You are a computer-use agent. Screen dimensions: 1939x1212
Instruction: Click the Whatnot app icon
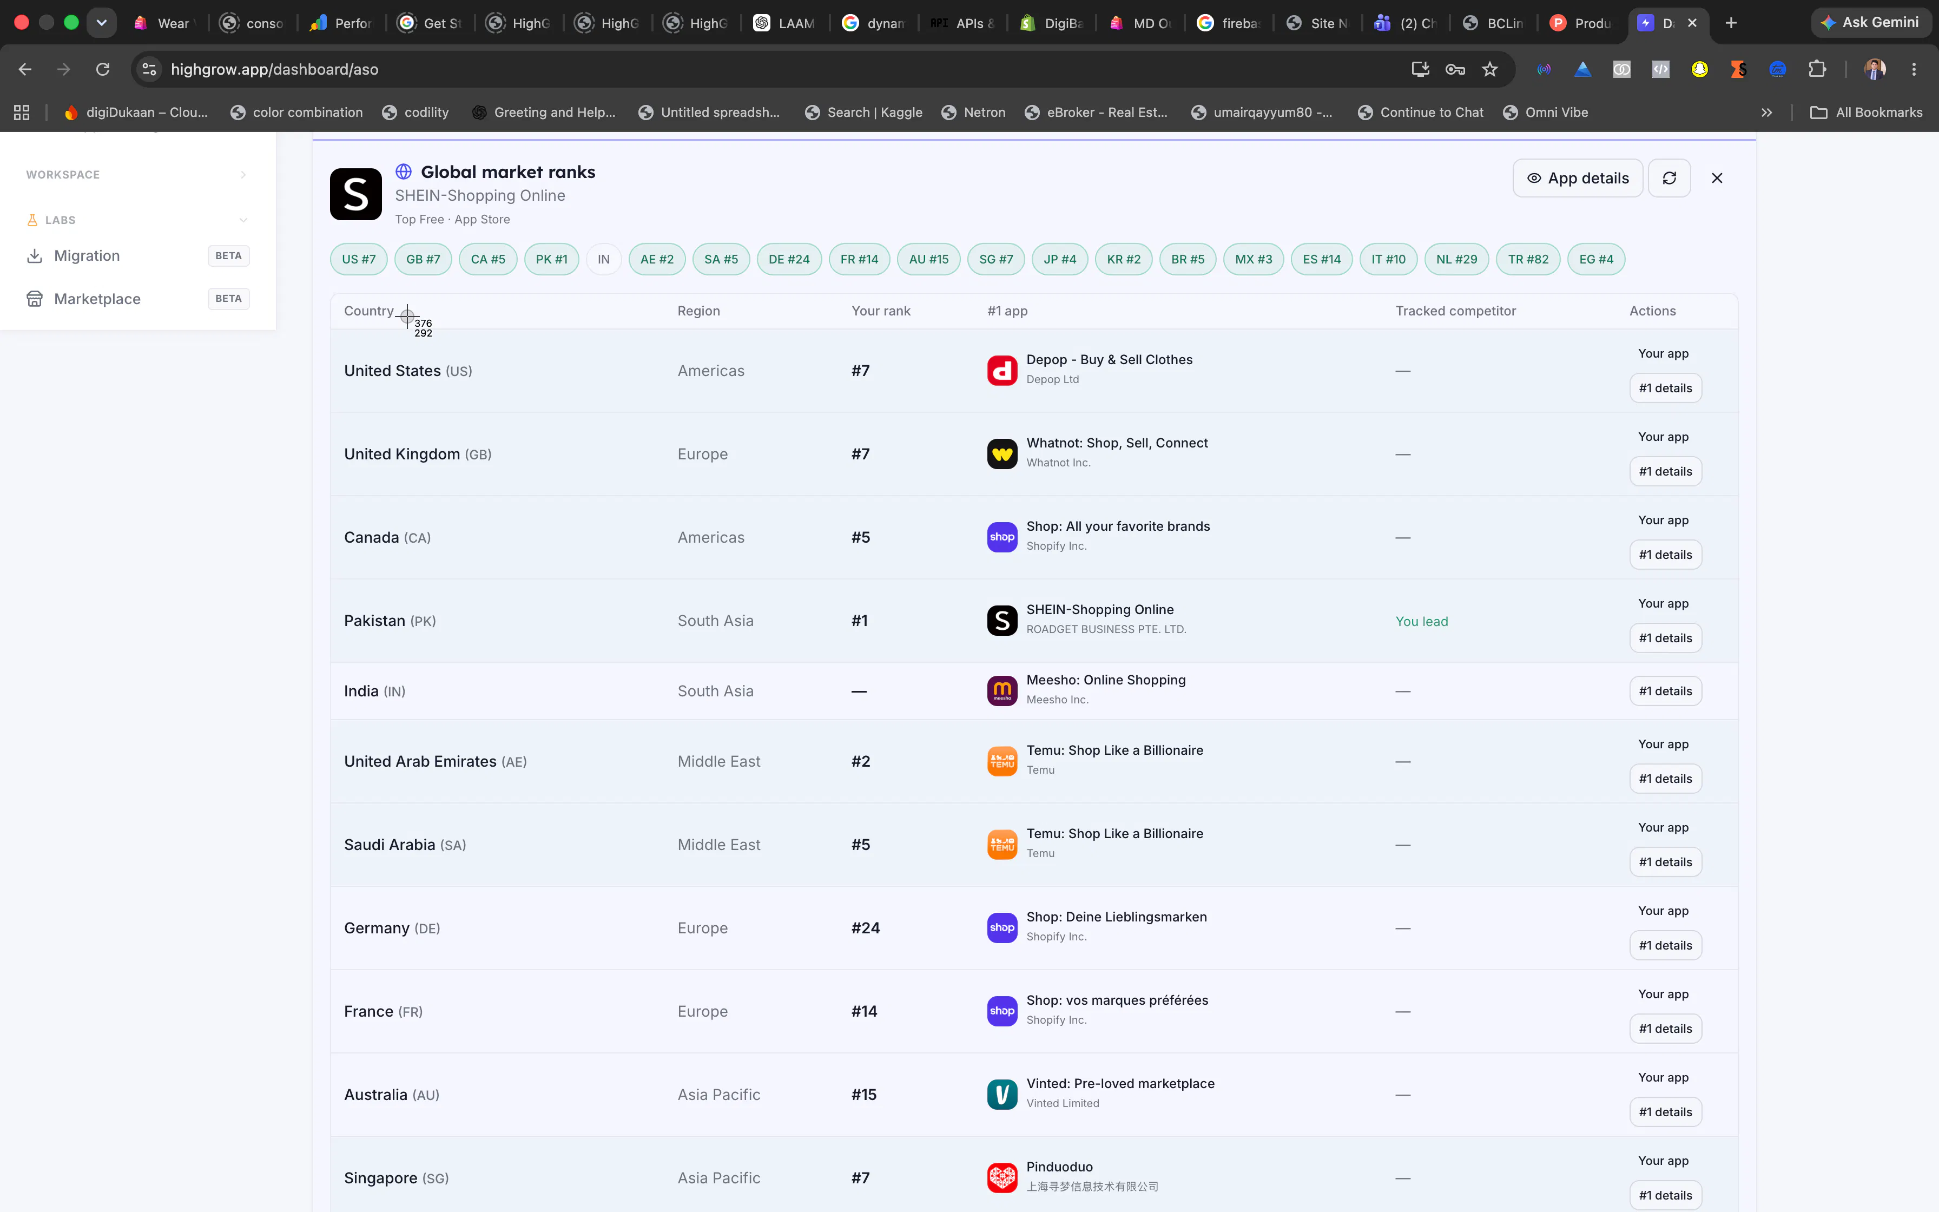coord(1001,454)
